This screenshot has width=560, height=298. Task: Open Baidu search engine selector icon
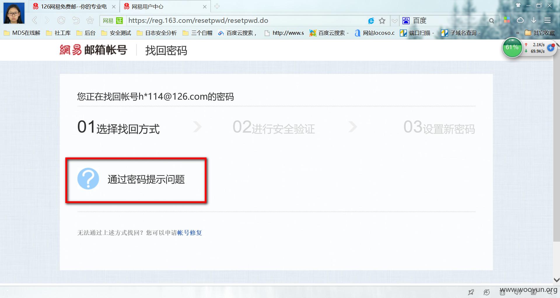406,21
